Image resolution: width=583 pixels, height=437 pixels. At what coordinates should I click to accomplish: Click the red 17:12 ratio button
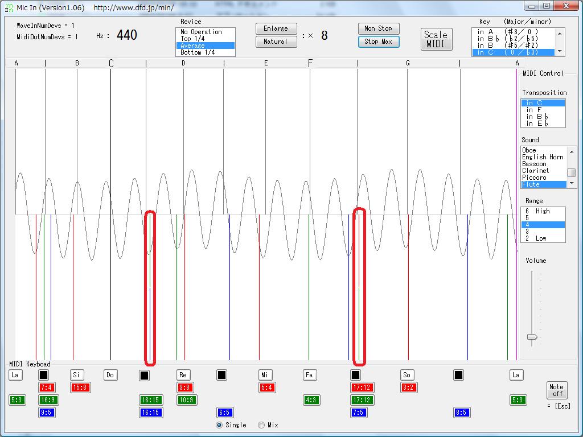[x=362, y=387]
